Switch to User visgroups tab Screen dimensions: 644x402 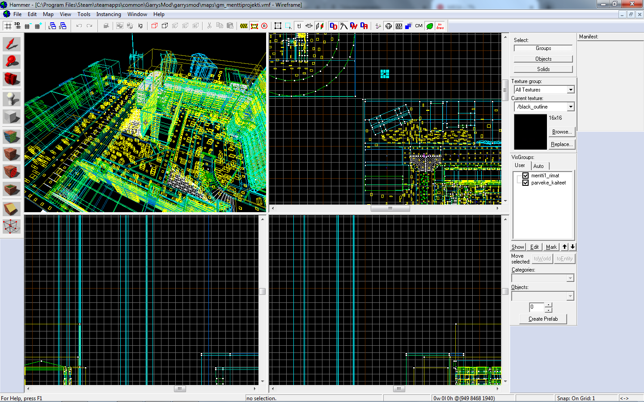pos(520,165)
